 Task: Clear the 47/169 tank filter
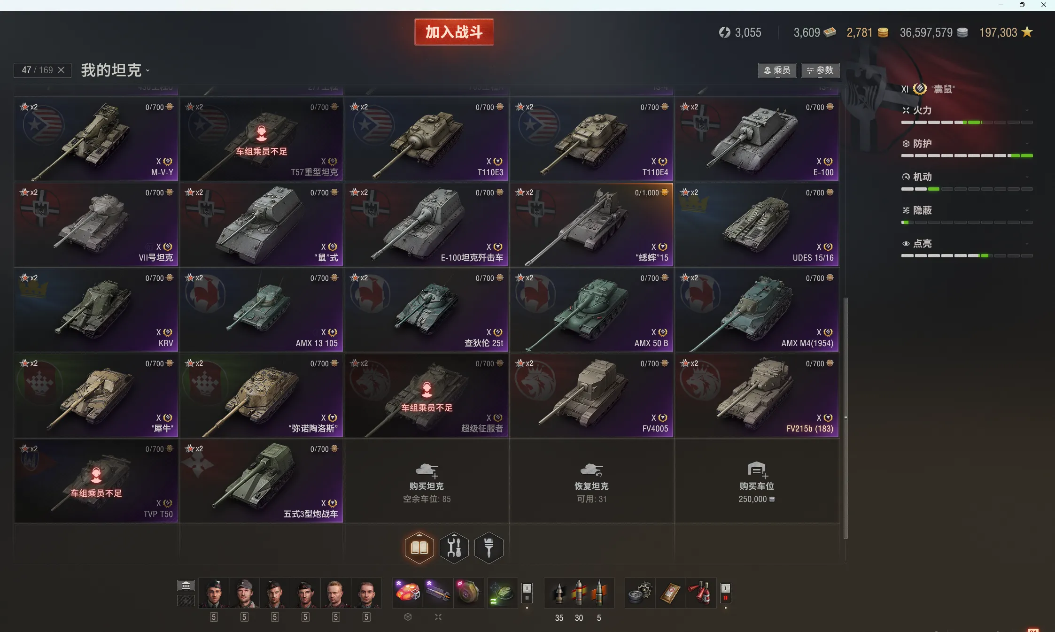[x=61, y=70]
